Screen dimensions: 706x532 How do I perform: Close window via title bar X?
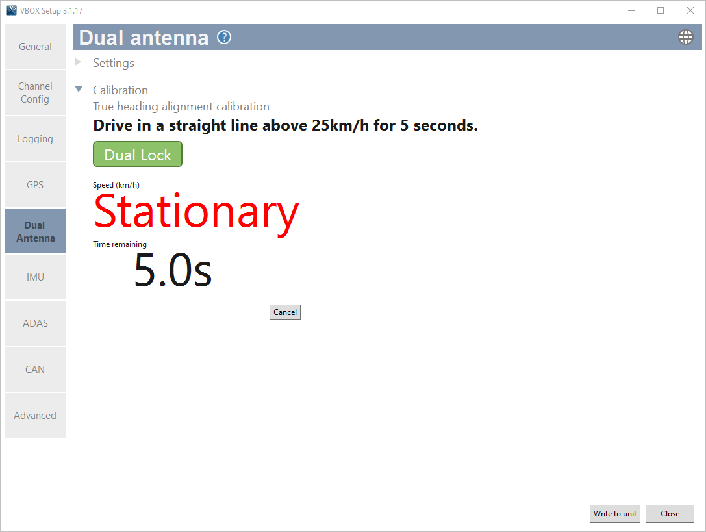pos(690,10)
